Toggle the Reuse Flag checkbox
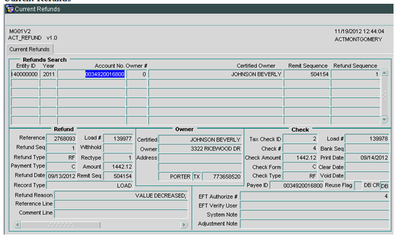This screenshot has width=396, height=237. 358,186
